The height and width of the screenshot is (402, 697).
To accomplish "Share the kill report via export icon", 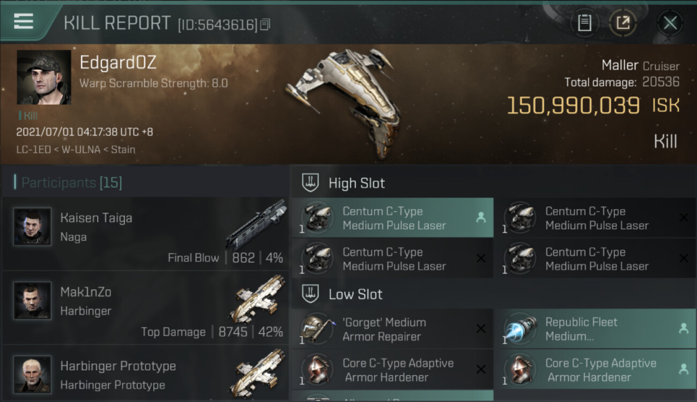I will [622, 23].
